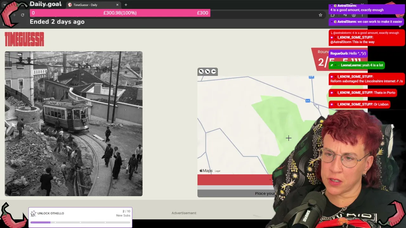Click the red year slider bar
This screenshot has height=228, width=406.
pyautogui.click(x=235, y=180)
